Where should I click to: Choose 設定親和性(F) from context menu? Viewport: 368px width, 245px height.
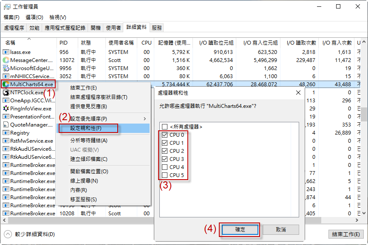103,128
